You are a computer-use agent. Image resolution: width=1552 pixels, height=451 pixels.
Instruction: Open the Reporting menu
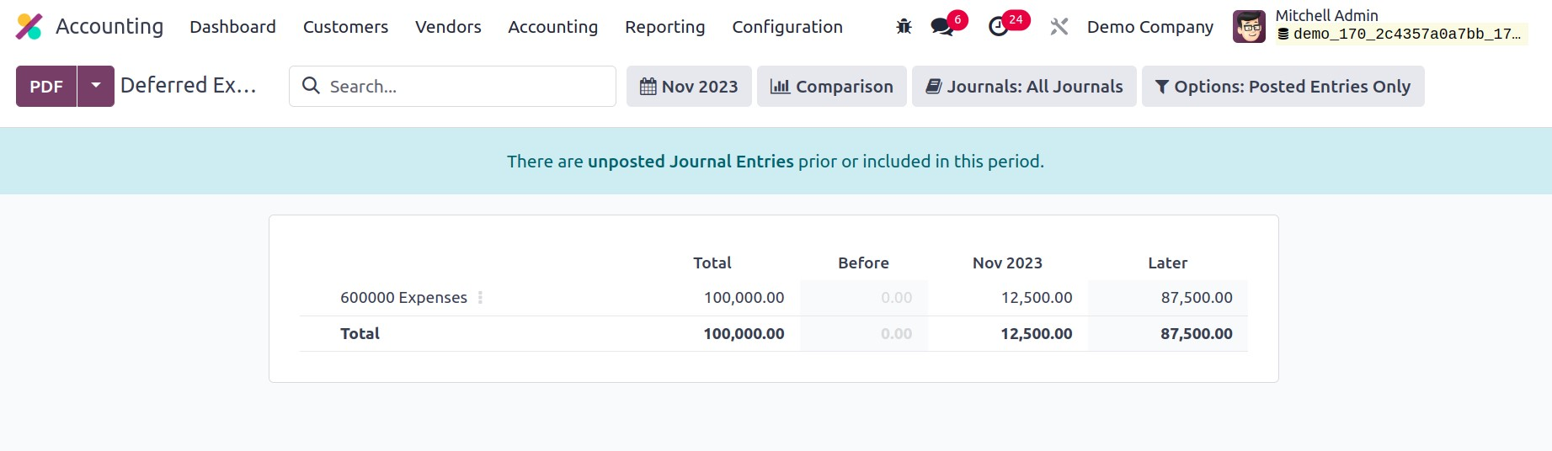(x=664, y=27)
